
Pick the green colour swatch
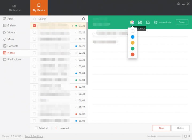pyautogui.click(x=132, y=49)
